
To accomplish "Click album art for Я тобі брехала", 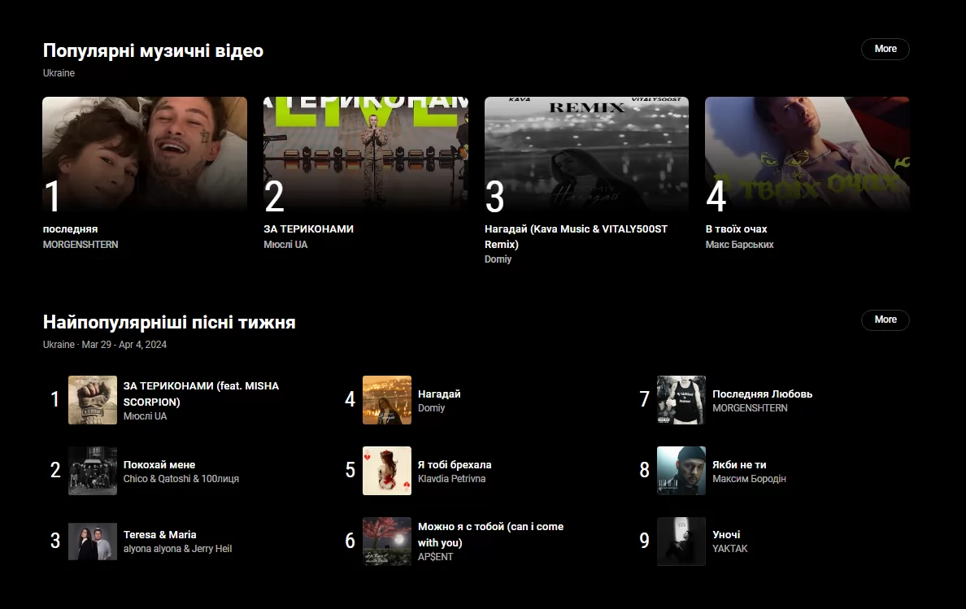I will (x=387, y=471).
